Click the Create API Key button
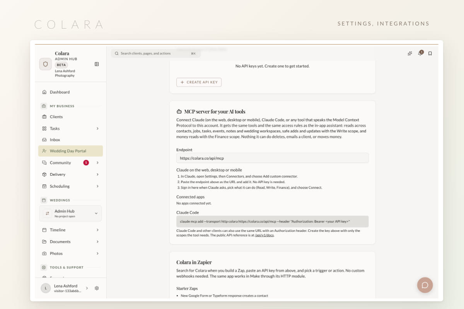The width and height of the screenshot is (464, 309). point(199,82)
